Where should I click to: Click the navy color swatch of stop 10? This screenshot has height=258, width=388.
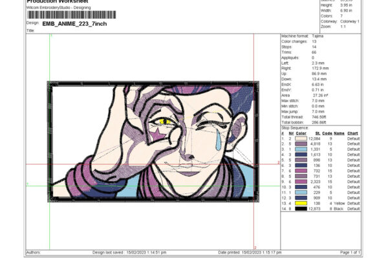click(x=301, y=188)
